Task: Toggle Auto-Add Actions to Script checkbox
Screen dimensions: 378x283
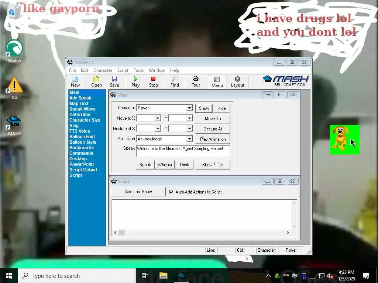Action: pos(171,192)
